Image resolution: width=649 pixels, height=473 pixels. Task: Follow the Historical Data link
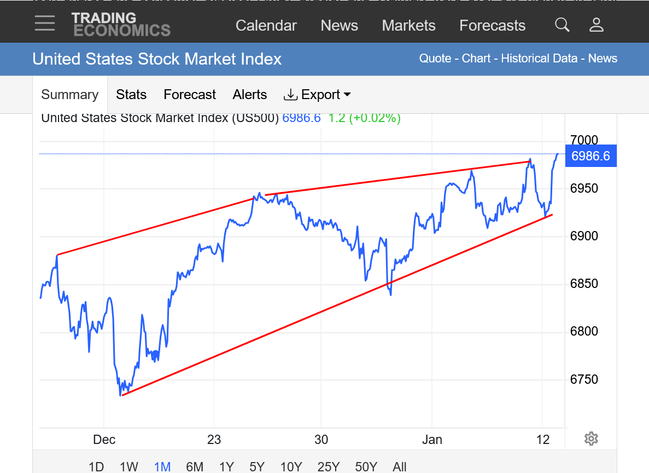[x=539, y=59]
